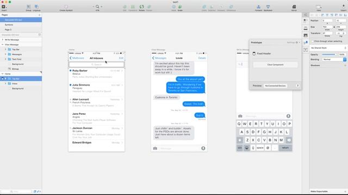Click the Ungroup toolbar icon
Viewport: 348px width, 195px height.
tap(36, 7)
